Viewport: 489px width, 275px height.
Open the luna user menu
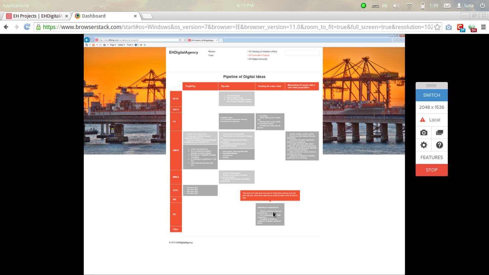pyautogui.click(x=465, y=6)
